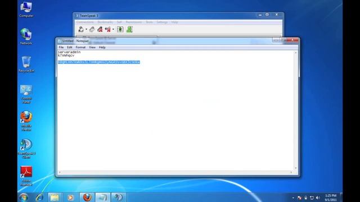Open TeamSpeak Permissions menu
The width and height of the screenshot is (360, 202).
click(134, 22)
